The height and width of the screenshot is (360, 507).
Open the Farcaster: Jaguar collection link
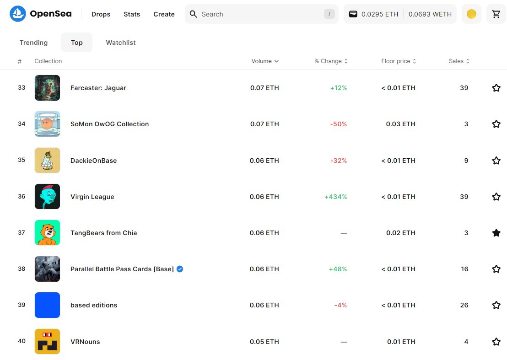click(x=98, y=88)
